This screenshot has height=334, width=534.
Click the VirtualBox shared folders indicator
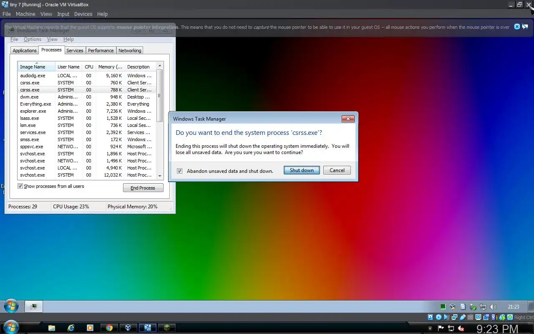point(471,317)
